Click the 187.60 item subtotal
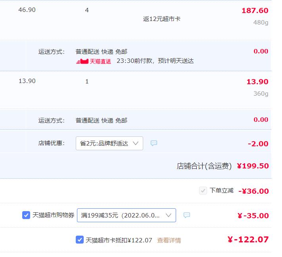Screen dimensions: 282x257 255,11
